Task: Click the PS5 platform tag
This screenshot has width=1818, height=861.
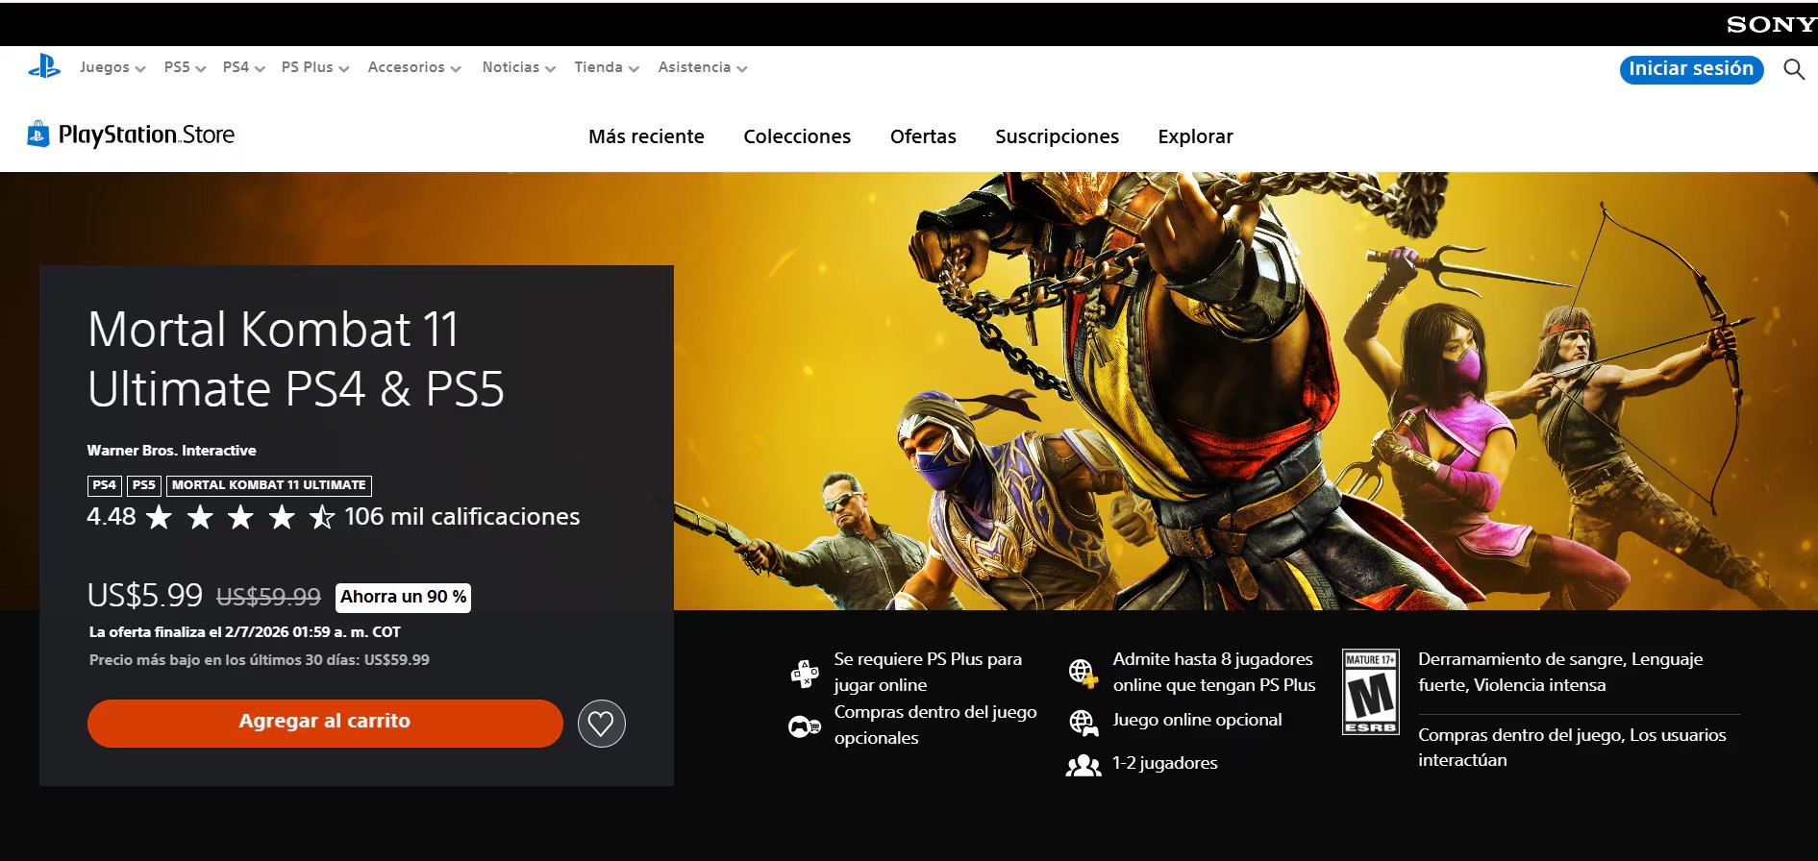Action: [x=144, y=485]
